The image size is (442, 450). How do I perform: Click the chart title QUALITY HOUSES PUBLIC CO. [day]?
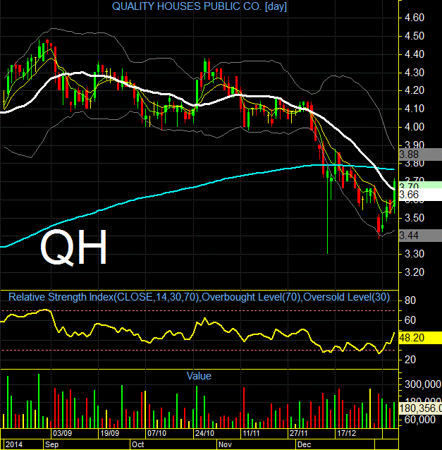199,6
